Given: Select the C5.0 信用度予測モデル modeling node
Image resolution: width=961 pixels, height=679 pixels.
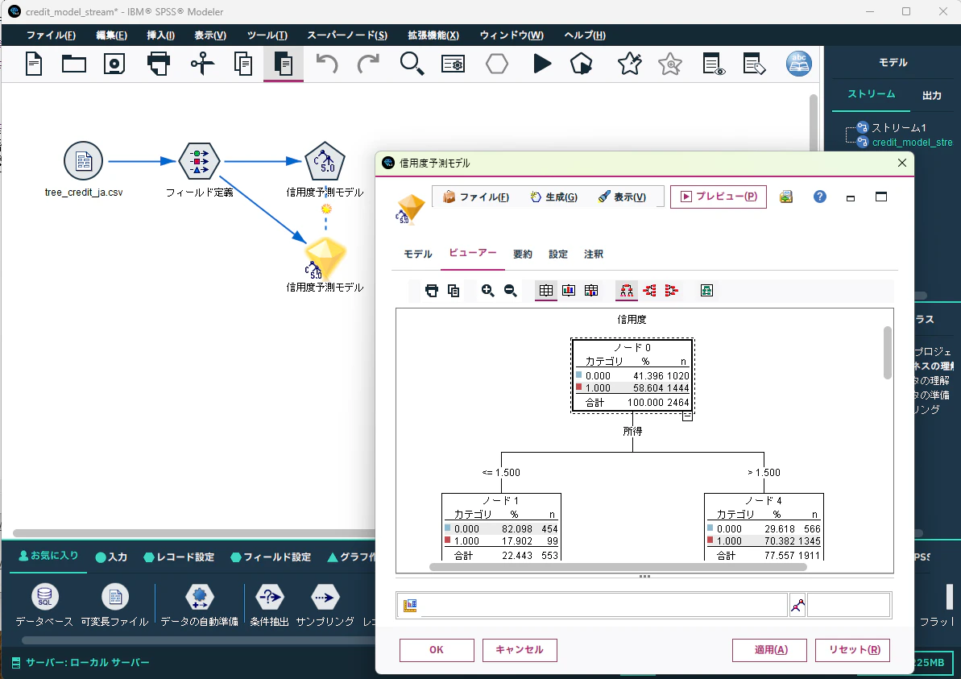Looking at the screenshot, I should (325, 160).
